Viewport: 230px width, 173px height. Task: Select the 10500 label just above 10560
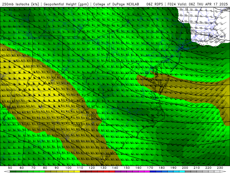[91, 116]
